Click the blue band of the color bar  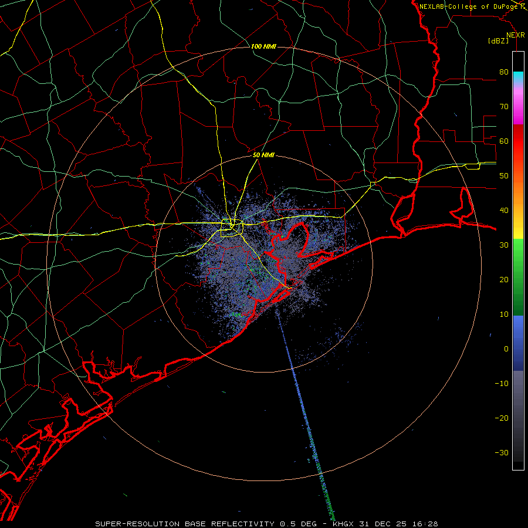pos(518,343)
